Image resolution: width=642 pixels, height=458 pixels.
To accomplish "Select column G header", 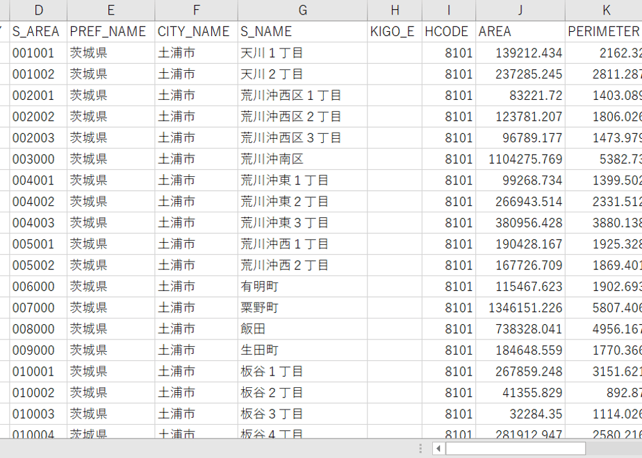I will click(x=302, y=10).
